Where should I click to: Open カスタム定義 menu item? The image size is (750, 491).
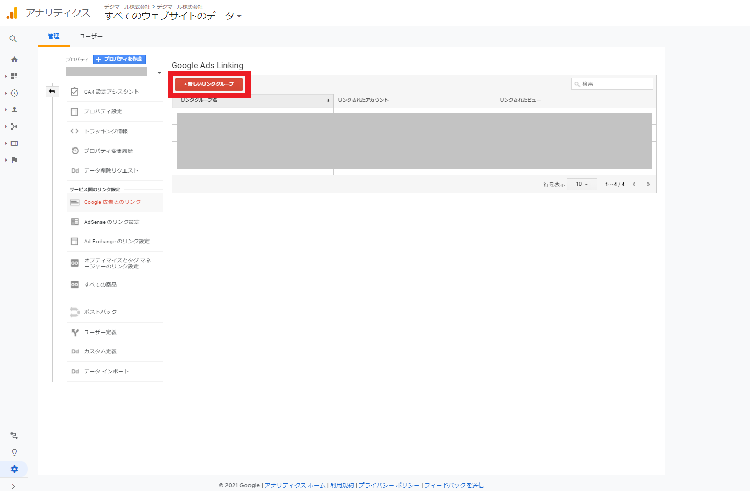[x=115, y=351]
